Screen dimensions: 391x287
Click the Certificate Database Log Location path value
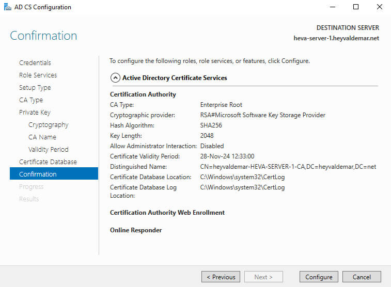click(242, 187)
